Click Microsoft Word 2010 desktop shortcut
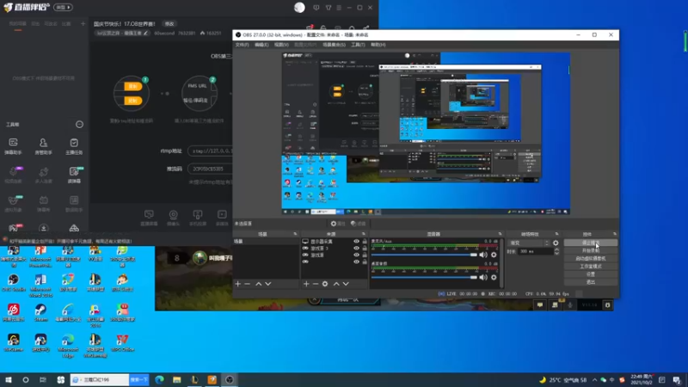Screen dimensions: 688x387 pyautogui.click(x=40, y=286)
